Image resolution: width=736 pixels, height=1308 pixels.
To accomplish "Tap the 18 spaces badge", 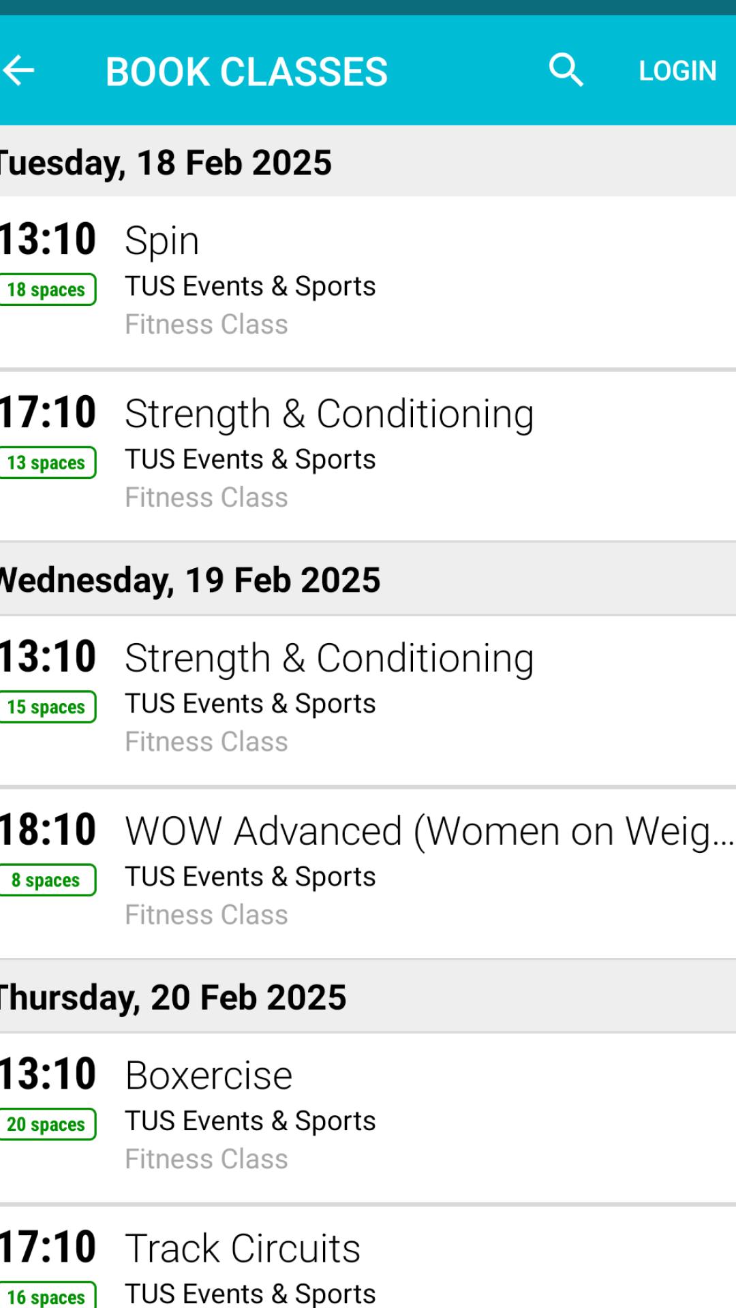I will coord(46,290).
